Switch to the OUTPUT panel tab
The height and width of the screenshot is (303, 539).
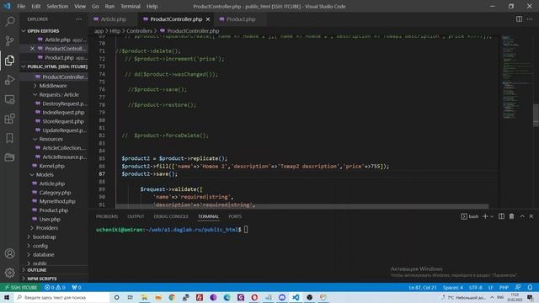coord(136,216)
